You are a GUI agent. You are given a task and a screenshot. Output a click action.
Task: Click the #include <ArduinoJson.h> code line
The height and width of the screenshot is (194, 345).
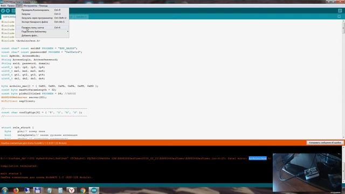(20, 41)
